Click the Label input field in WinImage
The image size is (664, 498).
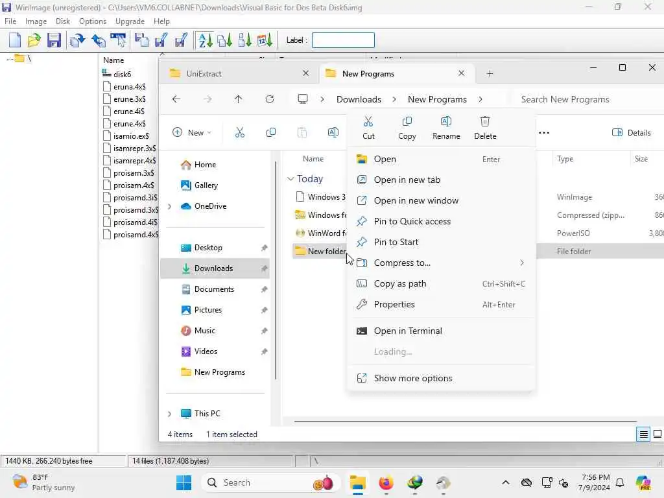tap(343, 40)
